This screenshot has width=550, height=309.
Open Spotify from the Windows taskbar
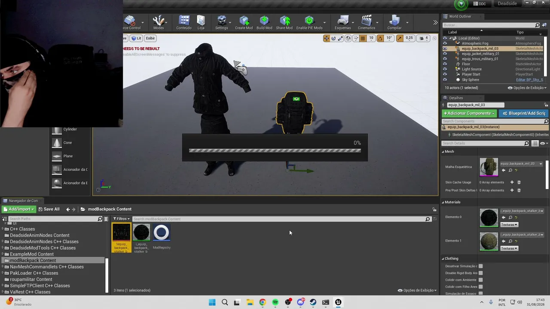point(275,302)
